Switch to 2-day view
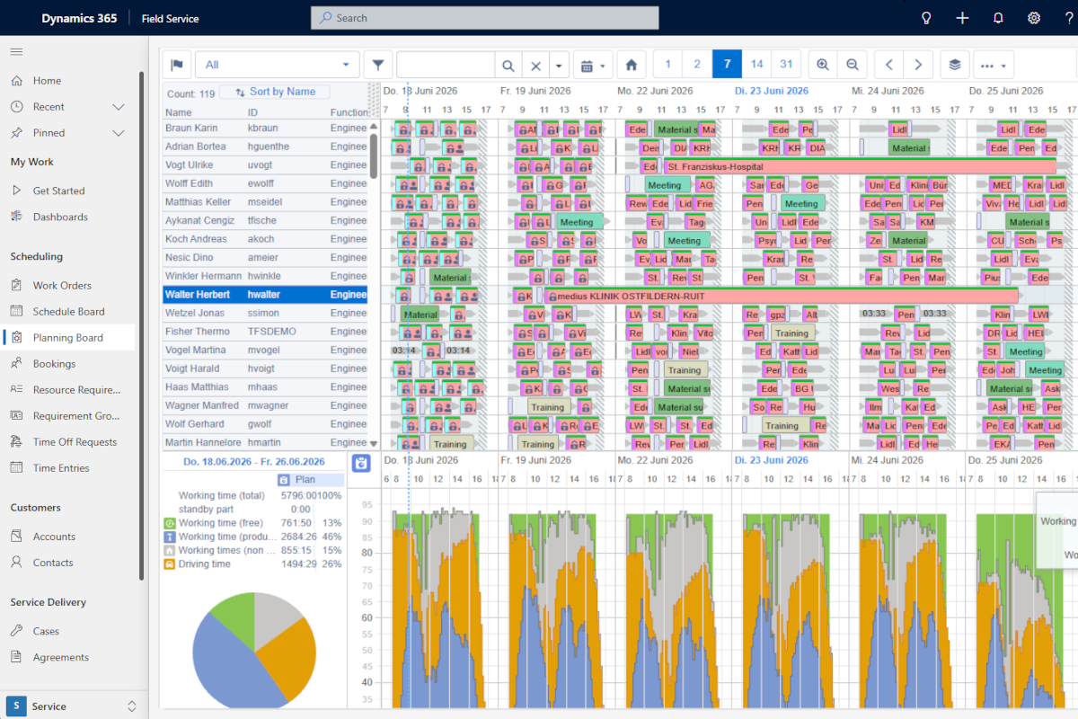 coord(697,64)
